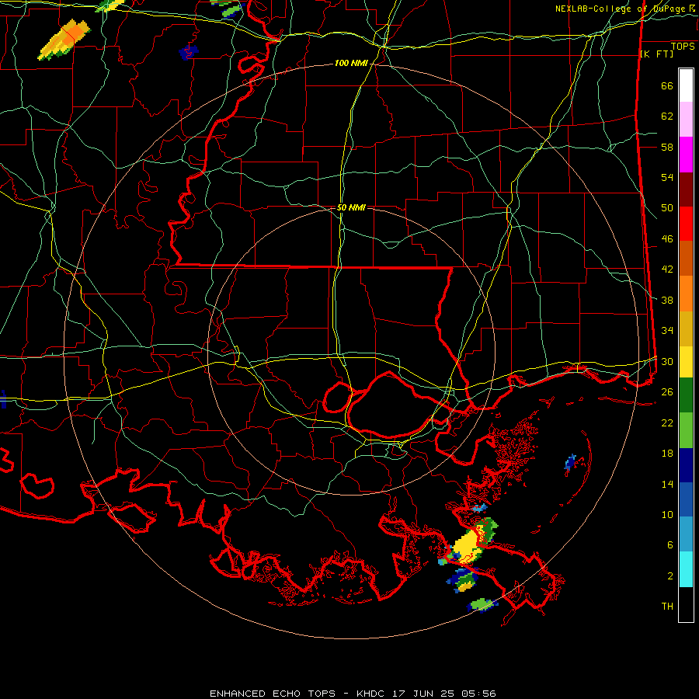
Task: Click the legend value '38'
Action: 667,300
